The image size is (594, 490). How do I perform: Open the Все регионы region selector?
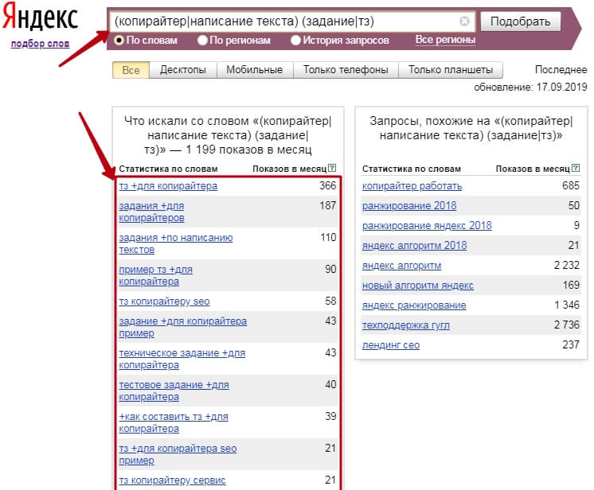(445, 40)
